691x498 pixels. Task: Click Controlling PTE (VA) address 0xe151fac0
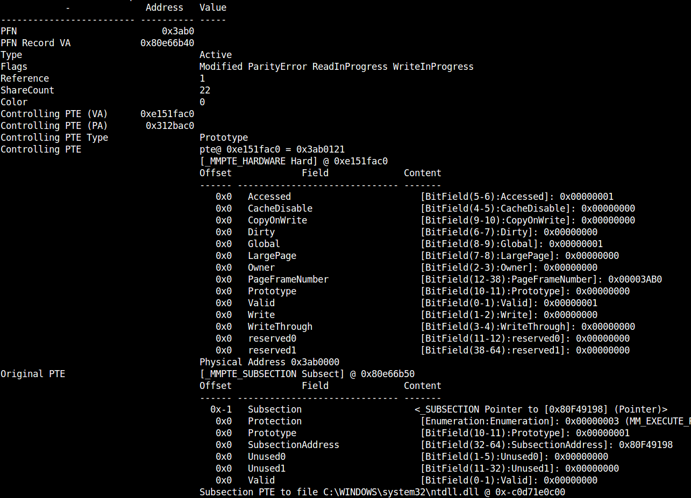point(167,114)
